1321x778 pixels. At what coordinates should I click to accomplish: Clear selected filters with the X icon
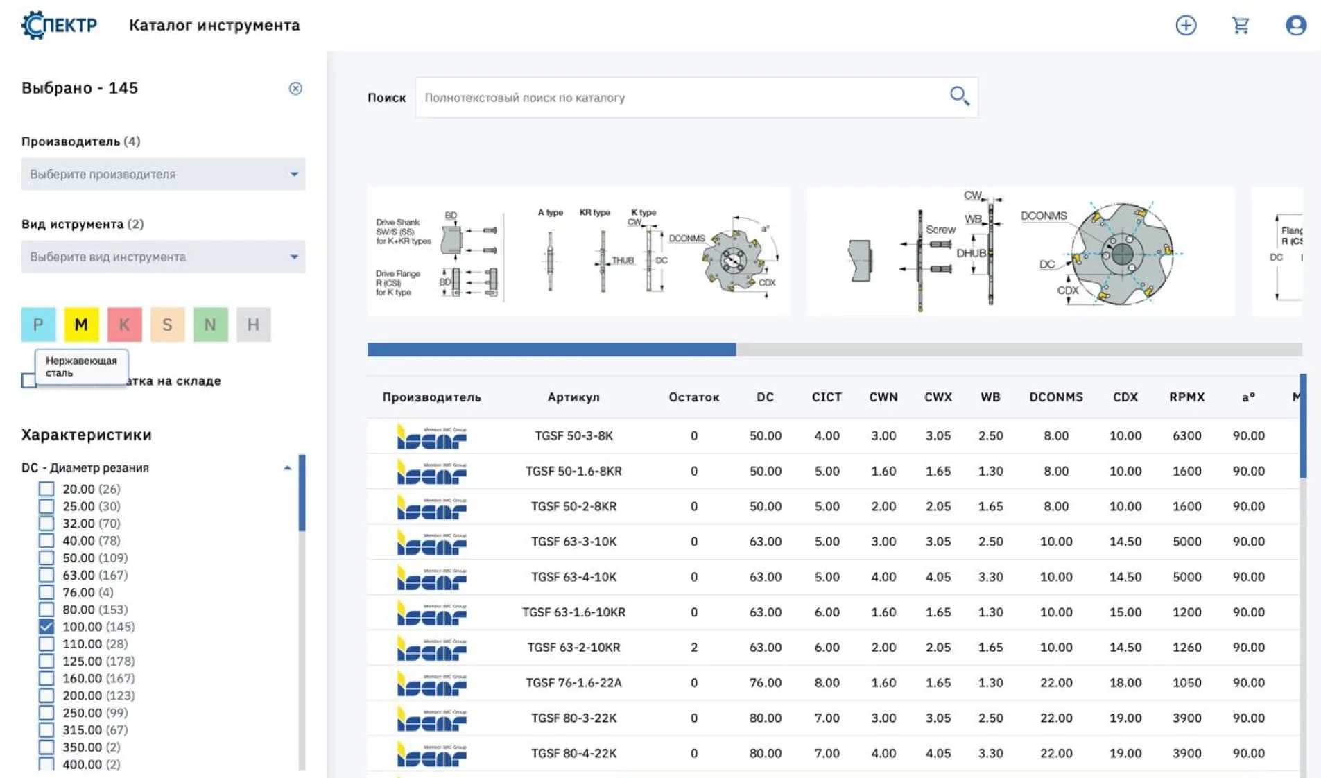coord(295,89)
